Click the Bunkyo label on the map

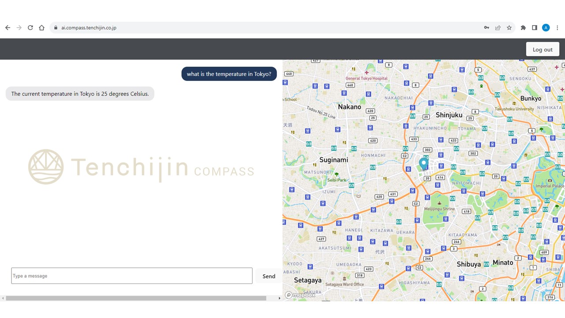point(531,98)
